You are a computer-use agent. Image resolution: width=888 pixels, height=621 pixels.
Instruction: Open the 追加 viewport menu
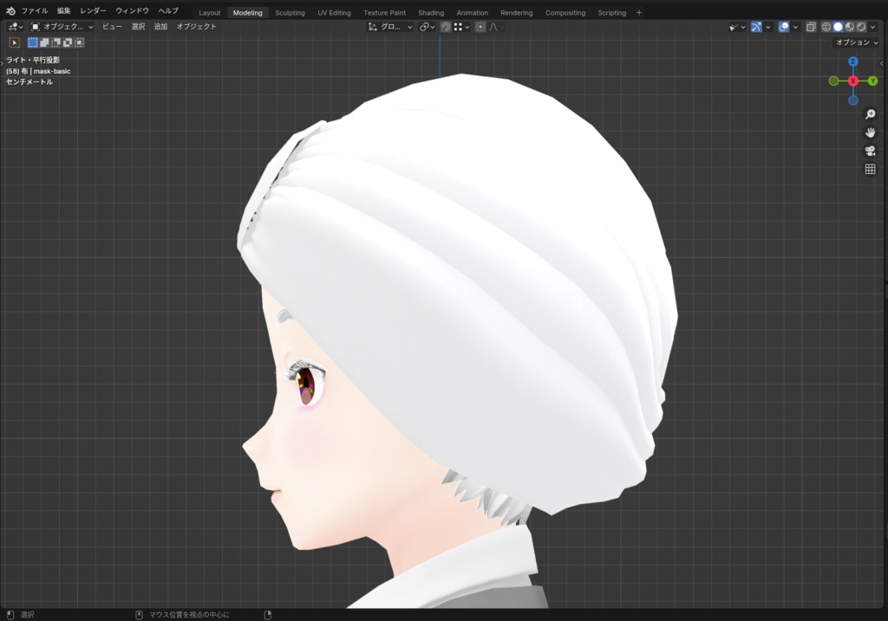coord(160,27)
